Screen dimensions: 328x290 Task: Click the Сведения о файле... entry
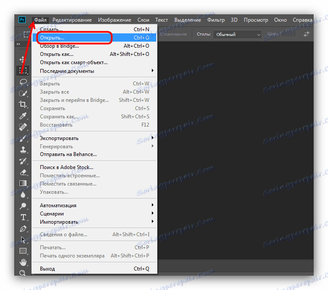[x=95, y=235]
